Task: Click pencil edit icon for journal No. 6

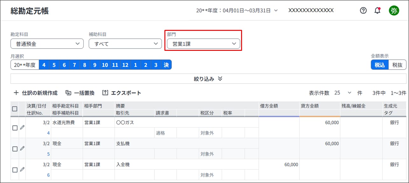Action: tap(22, 169)
